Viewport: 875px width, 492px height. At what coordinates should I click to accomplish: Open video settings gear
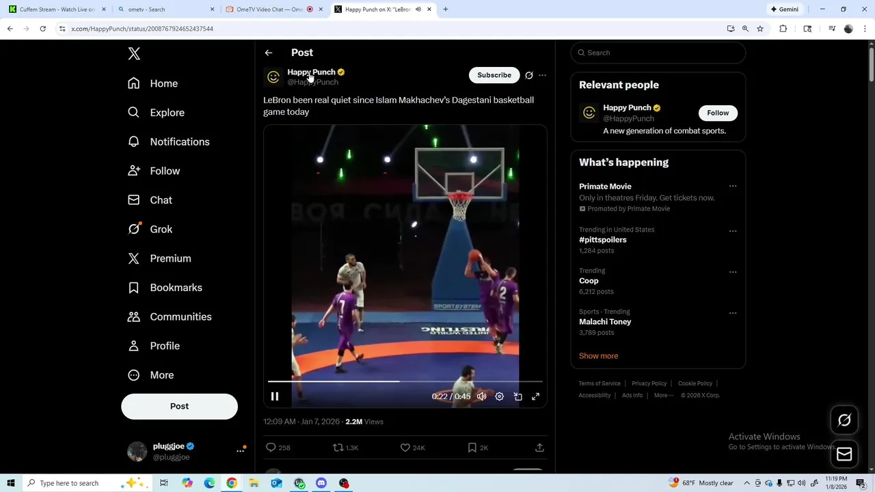(500, 396)
